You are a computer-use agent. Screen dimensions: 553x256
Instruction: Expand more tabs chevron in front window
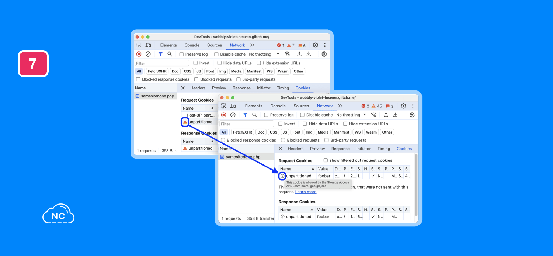(x=340, y=106)
